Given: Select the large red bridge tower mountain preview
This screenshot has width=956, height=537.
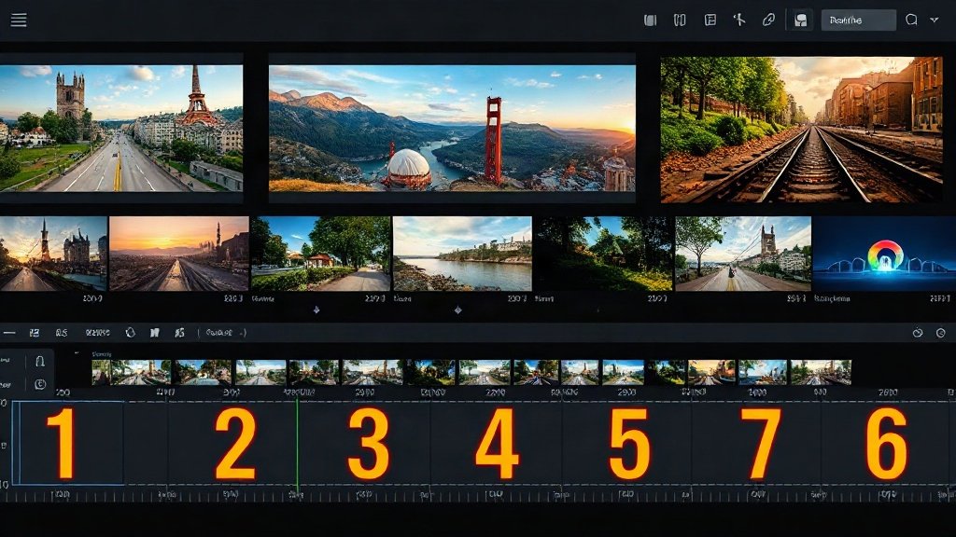Looking at the screenshot, I should [453, 128].
